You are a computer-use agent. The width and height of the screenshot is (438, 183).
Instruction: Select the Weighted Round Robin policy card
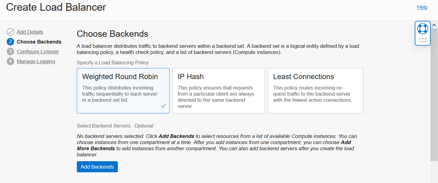(123, 91)
